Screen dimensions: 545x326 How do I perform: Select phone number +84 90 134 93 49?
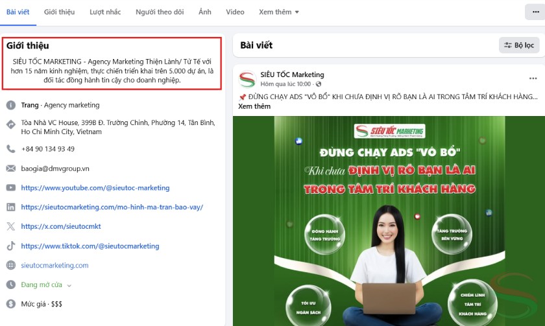47,149
